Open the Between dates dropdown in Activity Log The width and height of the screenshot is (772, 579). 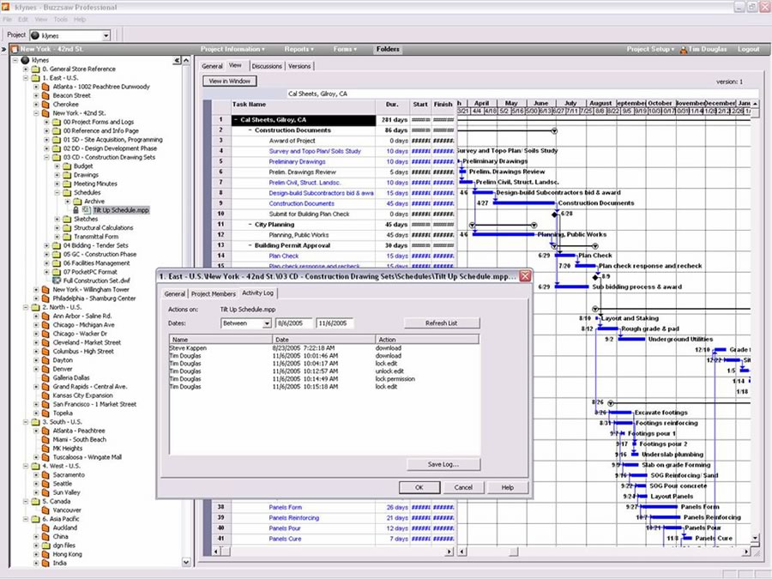click(x=267, y=323)
